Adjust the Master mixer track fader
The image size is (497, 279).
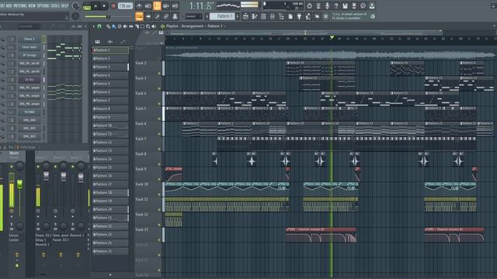click(x=19, y=184)
